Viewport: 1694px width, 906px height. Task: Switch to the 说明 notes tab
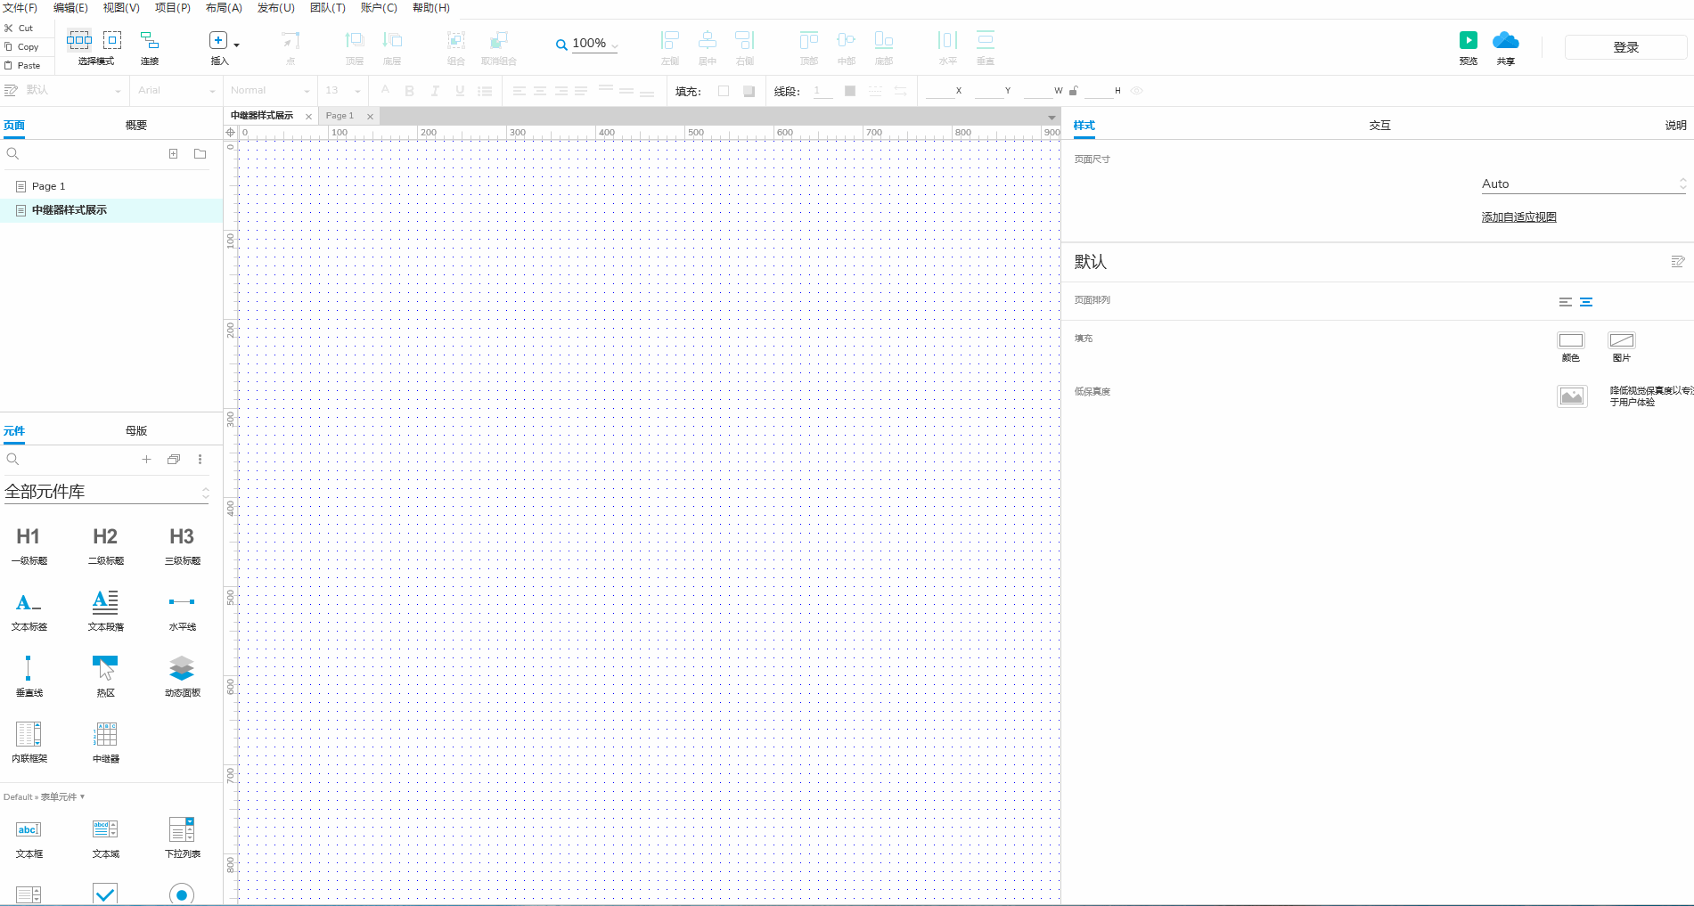click(x=1675, y=126)
